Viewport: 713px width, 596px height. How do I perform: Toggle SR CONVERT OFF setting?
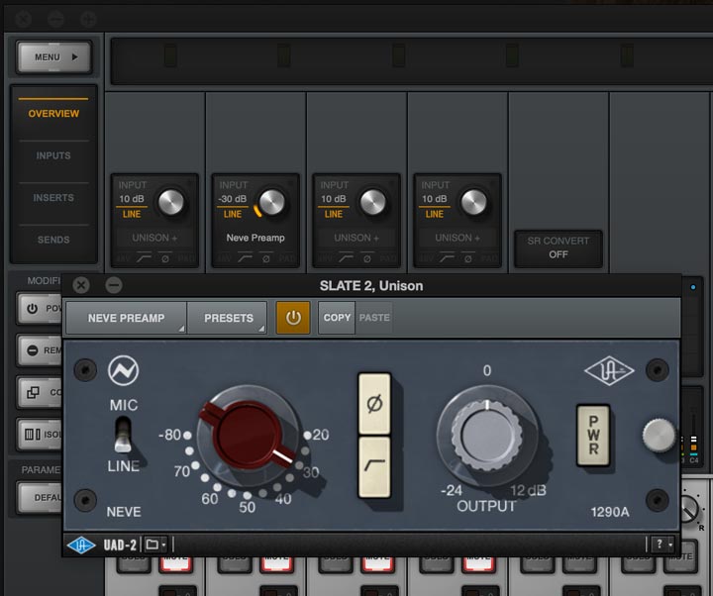coord(559,248)
